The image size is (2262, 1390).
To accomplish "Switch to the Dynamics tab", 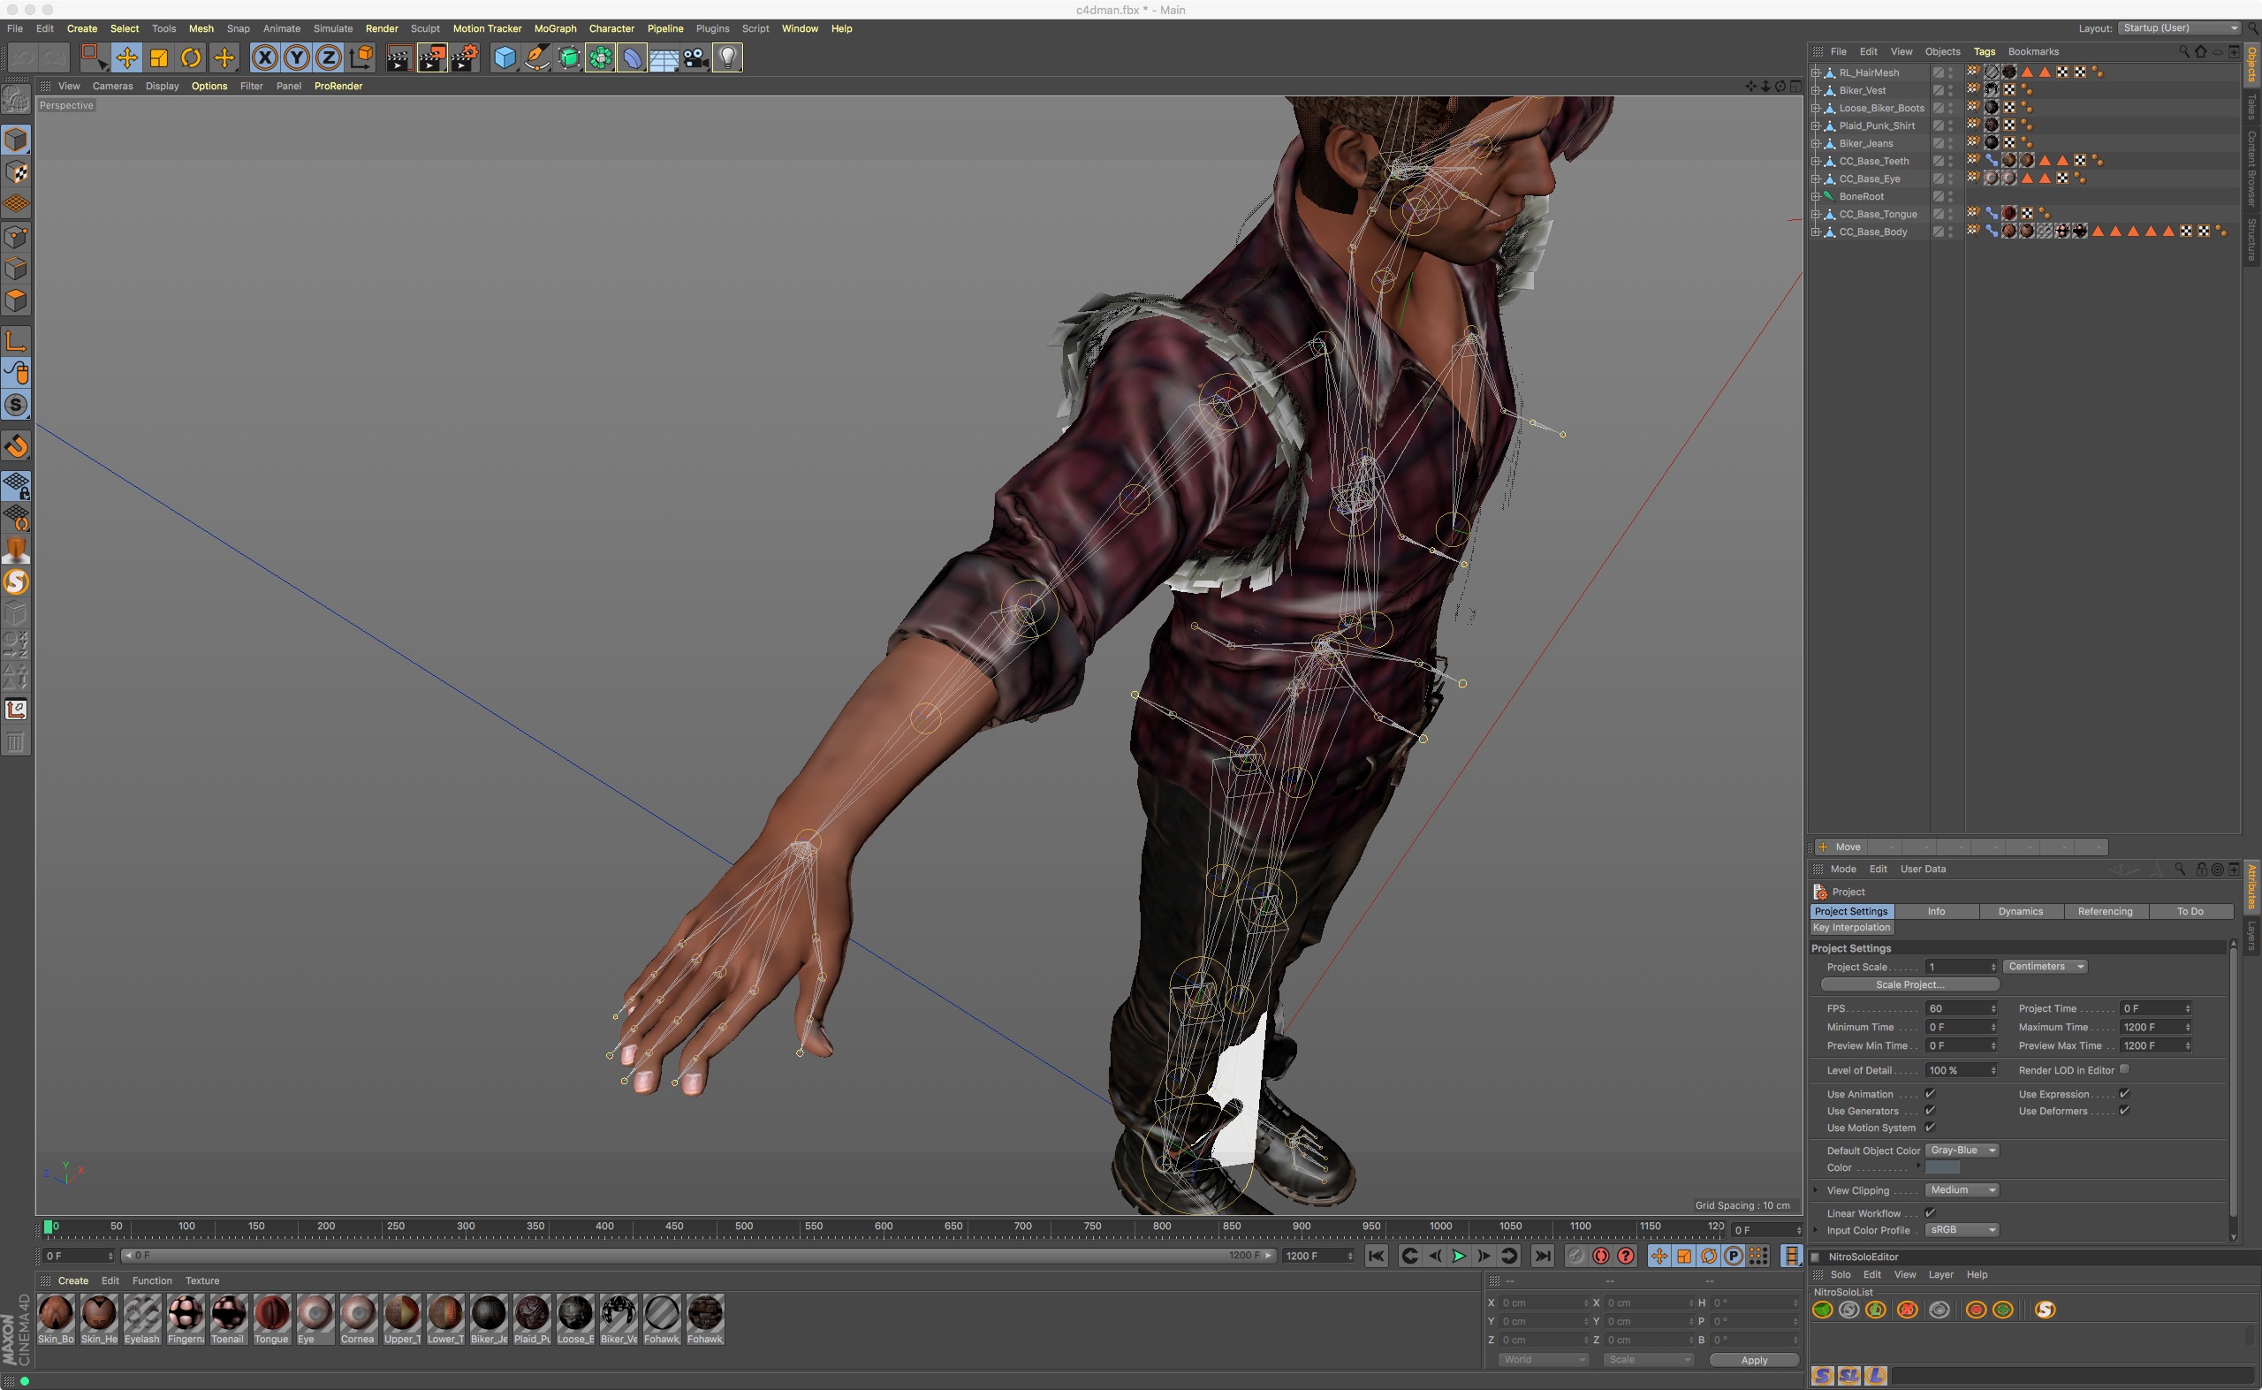I will pos(2020,911).
